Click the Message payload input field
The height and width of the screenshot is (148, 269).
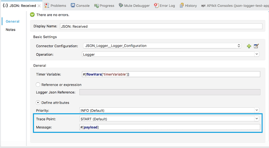[170, 128]
